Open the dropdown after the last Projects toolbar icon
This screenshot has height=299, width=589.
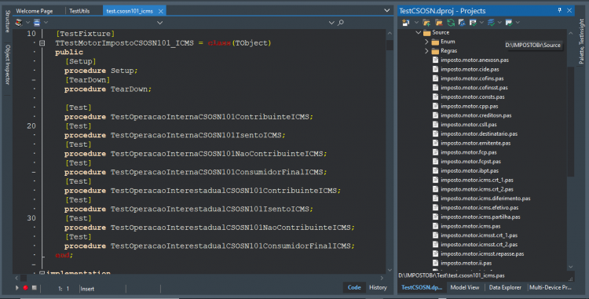pos(518,23)
